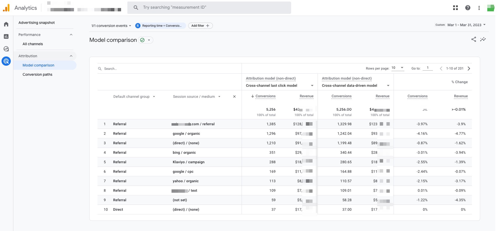Click the green account avatar
Screen dimensions: 504x231
[491, 8]
